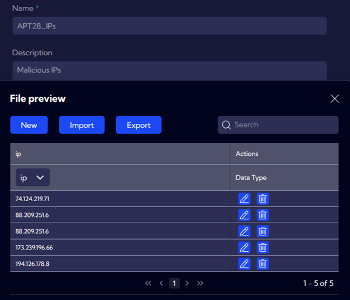
Task: Click the pencil icon for 194.126.178.8
Action: pos(244,264)
